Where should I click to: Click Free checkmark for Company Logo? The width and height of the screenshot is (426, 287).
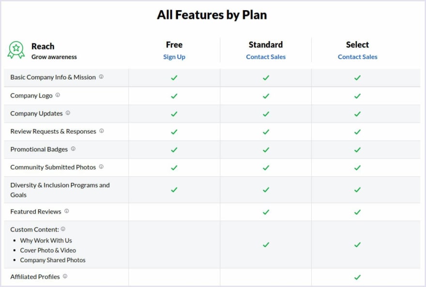pyautogui.click(x=174, y=96)
